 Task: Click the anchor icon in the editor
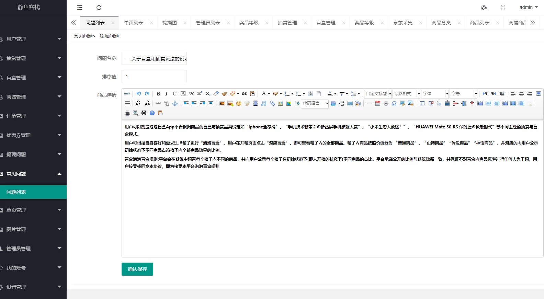point(175,103)
